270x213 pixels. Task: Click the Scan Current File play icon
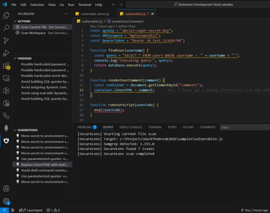coord(18,27)
